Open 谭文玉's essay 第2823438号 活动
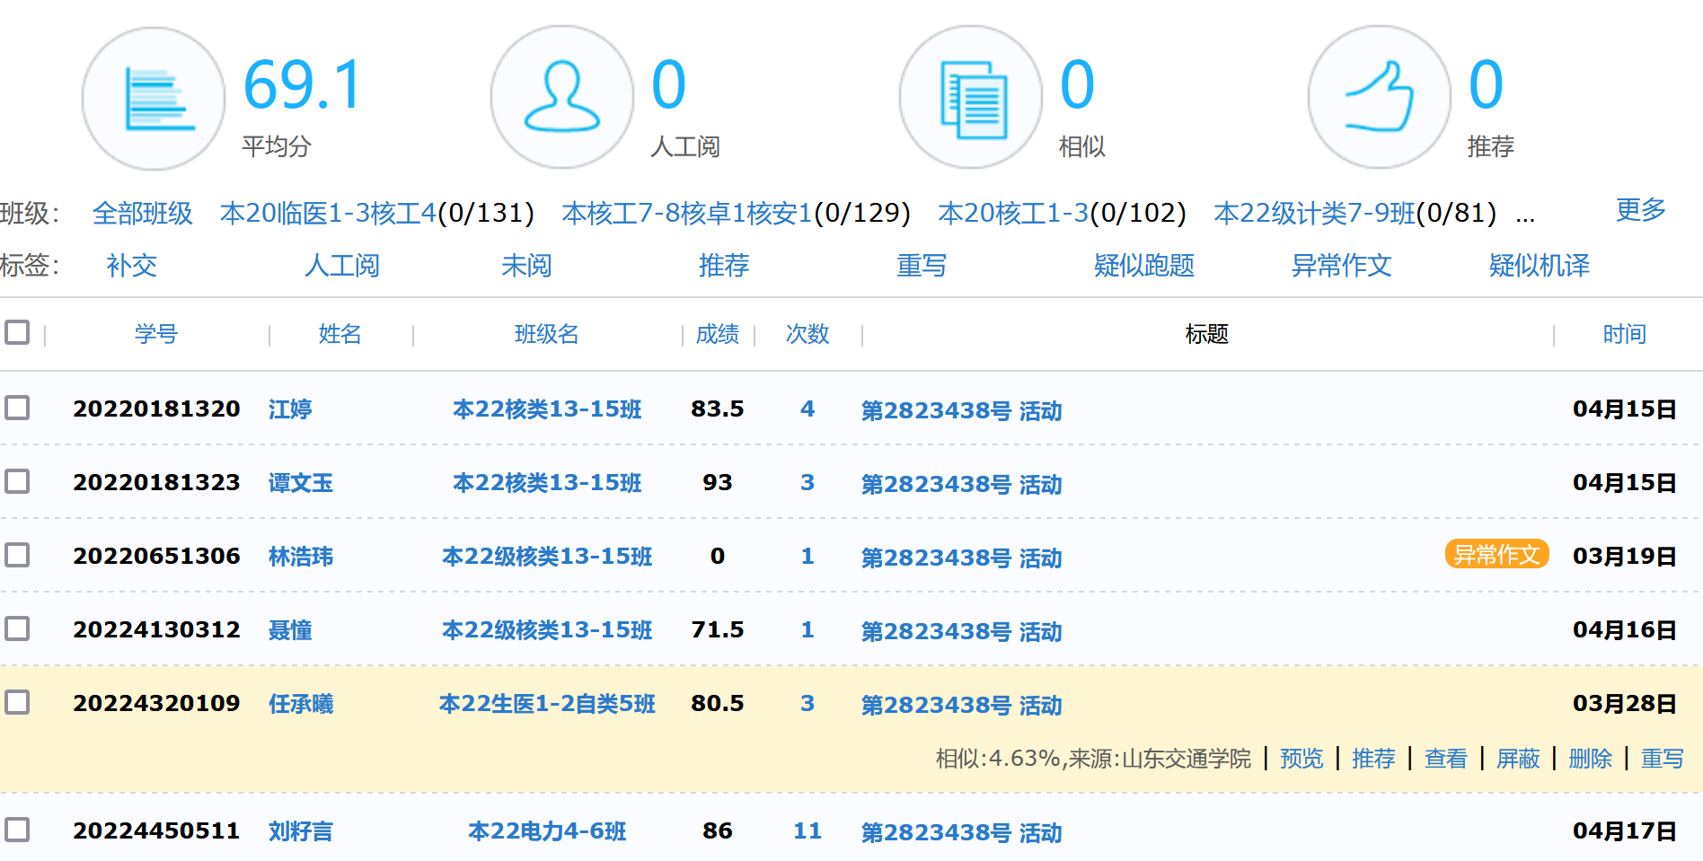The image size is (1703, 861). [961, 484]
